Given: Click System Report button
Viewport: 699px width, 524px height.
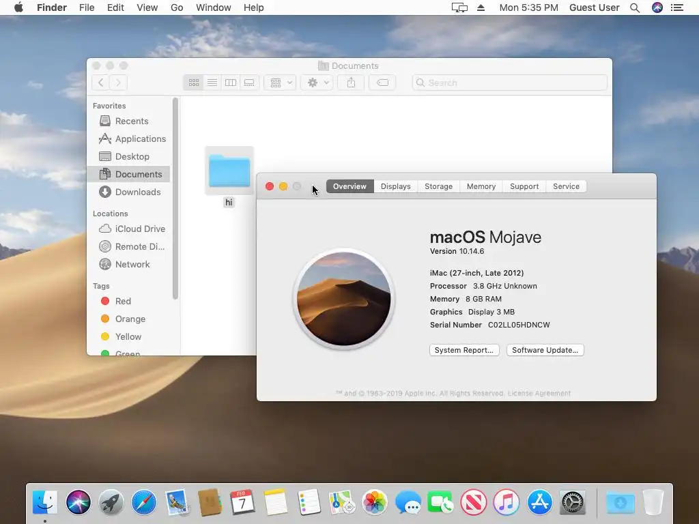Looking at the screenshot, I should 464,350.
